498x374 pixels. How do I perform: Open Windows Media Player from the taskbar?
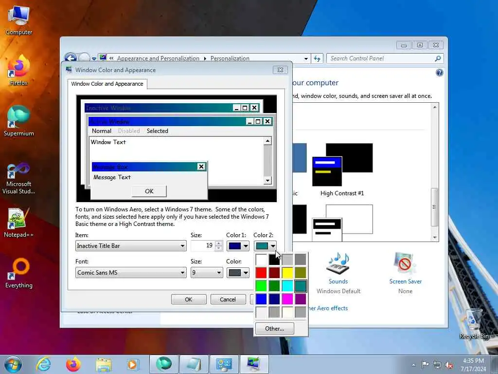coord(132,364)
